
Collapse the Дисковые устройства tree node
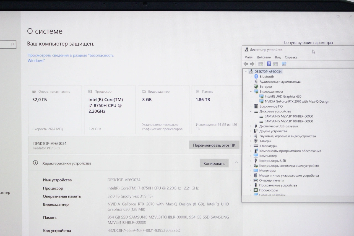tap(251, 111)
